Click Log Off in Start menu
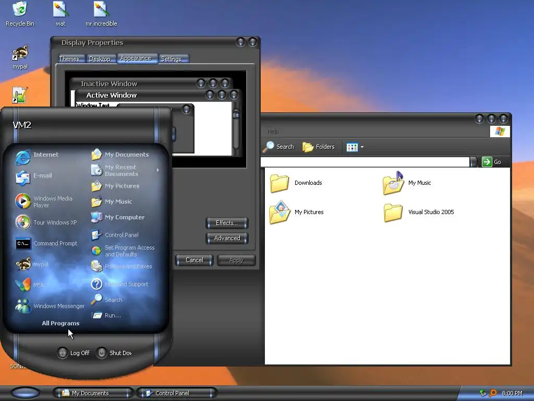Screen dimensions: 534x401 click(x=73, y=353)
